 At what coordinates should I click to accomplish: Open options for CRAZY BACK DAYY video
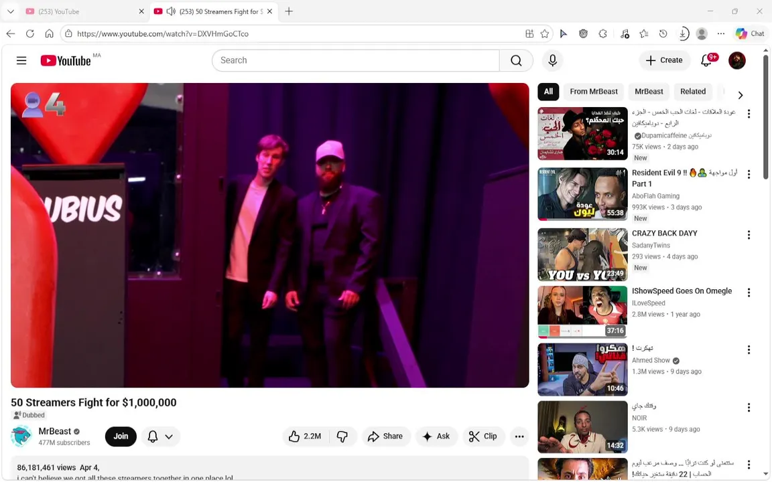pos(749,234)
